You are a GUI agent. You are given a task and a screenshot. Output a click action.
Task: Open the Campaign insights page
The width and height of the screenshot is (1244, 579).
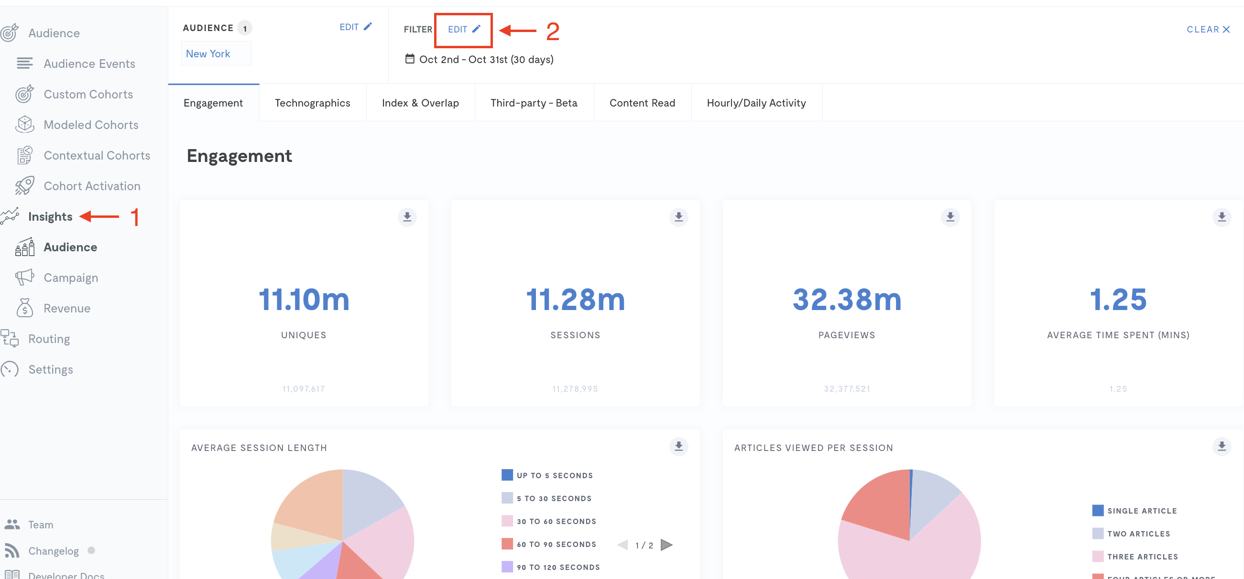coord(70,278)
